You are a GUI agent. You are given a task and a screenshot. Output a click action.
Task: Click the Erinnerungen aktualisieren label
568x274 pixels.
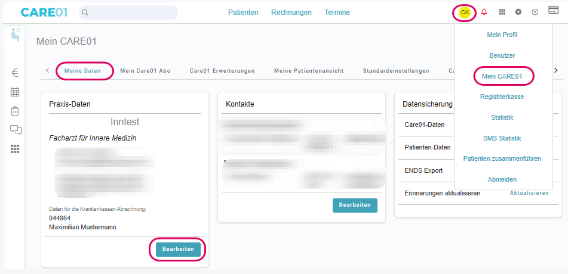[x=443, y=193]
